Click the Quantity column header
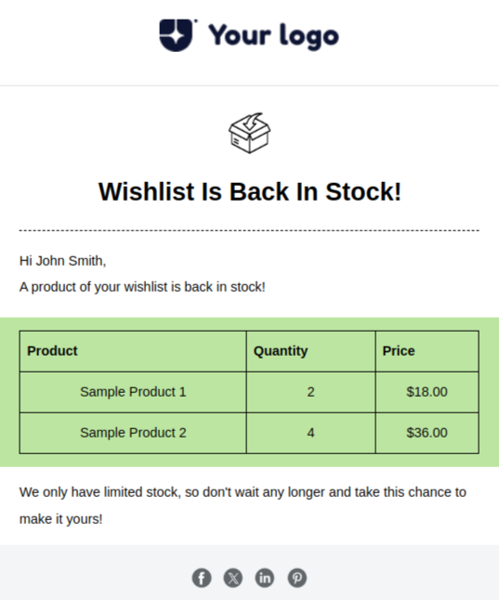The image size is (499, 600). [x=311, y=351]
